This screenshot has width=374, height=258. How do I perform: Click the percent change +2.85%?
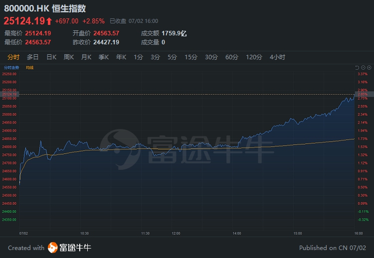pos(94,21)
